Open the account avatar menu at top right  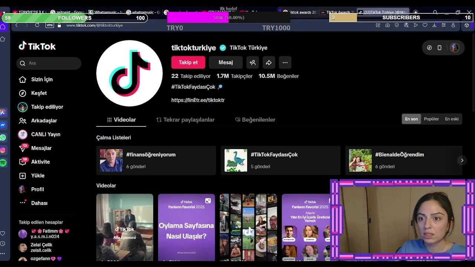(454, 47)
